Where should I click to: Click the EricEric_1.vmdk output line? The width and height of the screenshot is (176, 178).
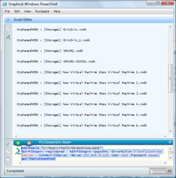54,40
